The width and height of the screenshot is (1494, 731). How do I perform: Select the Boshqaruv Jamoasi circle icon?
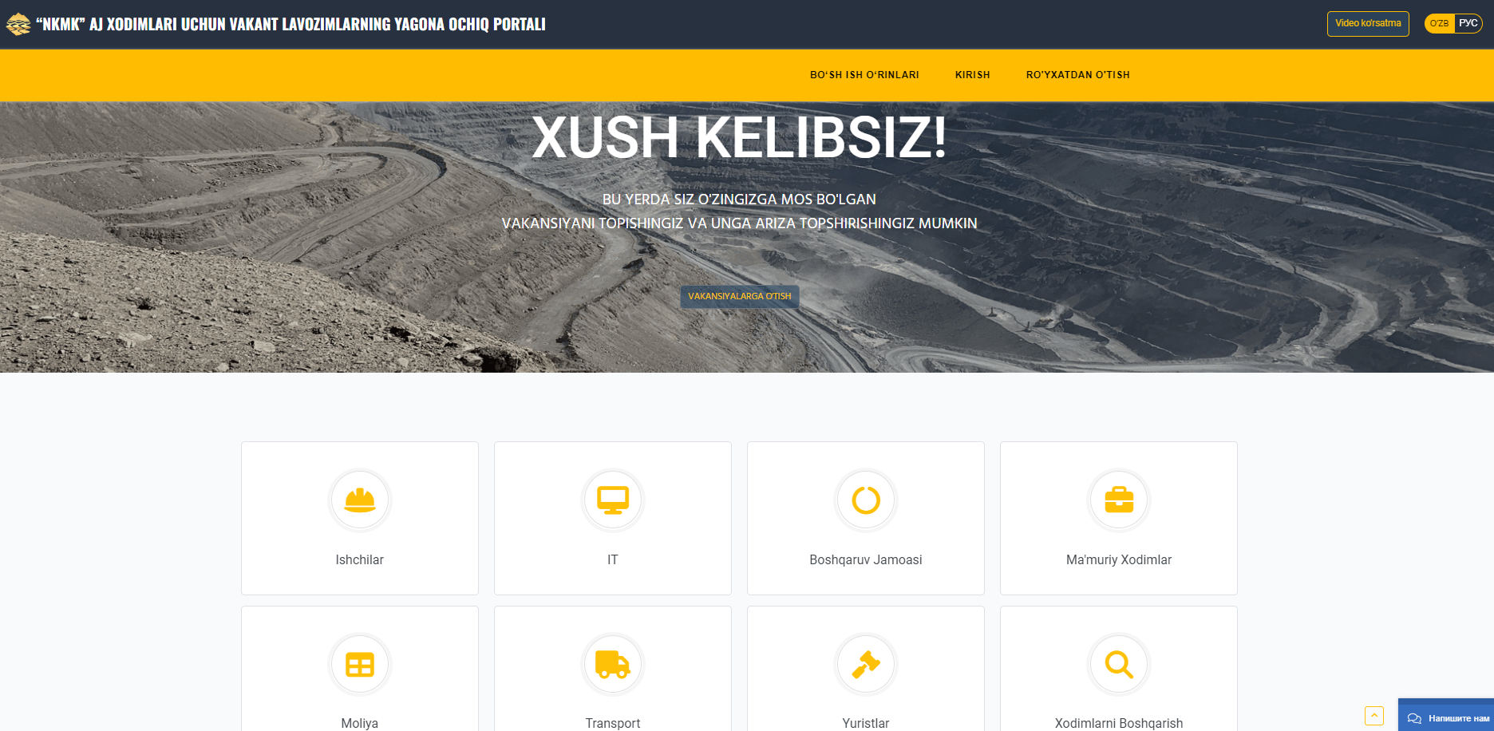click(x=866, y=500)
